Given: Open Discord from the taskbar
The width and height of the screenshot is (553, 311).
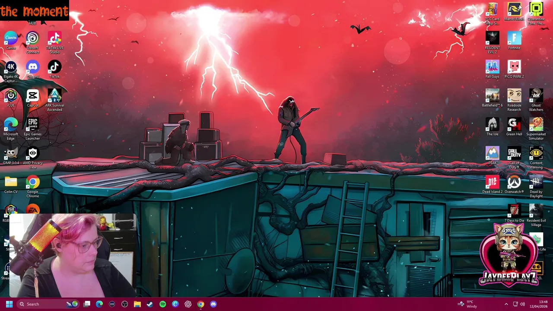Looking at the screenshot, I should tap(213, 304).
